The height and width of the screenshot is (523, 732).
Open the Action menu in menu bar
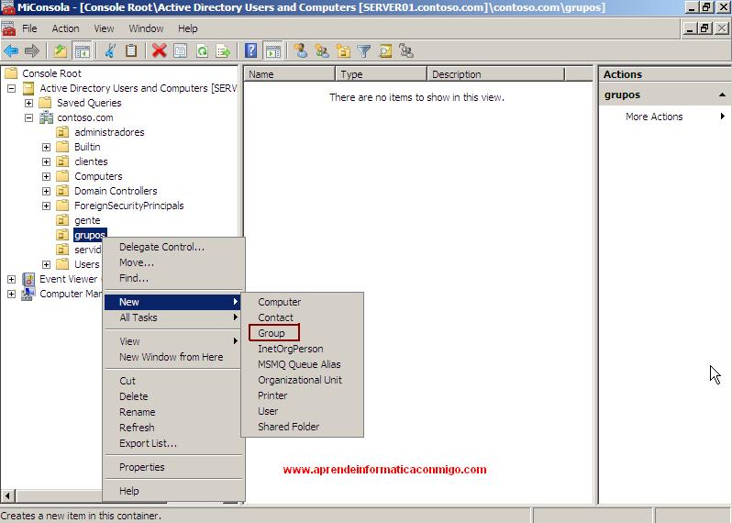(x=65, y=28)
